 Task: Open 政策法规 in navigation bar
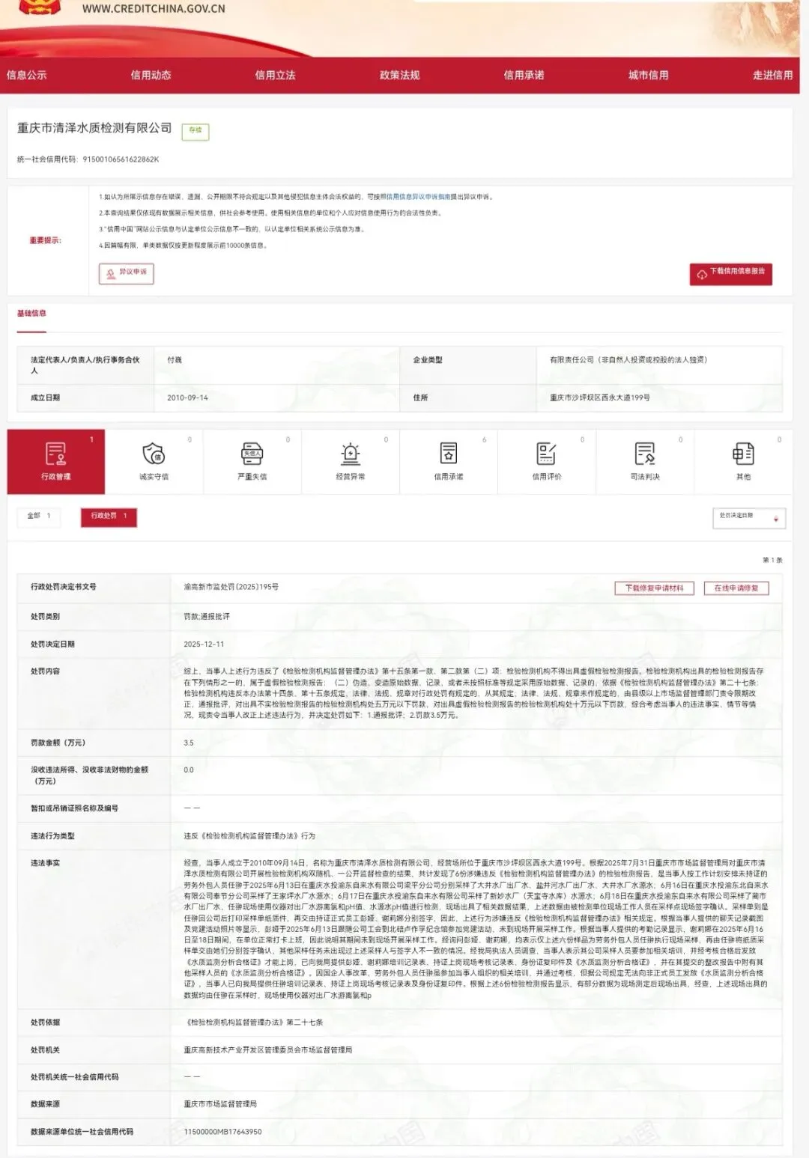(399, 75)
